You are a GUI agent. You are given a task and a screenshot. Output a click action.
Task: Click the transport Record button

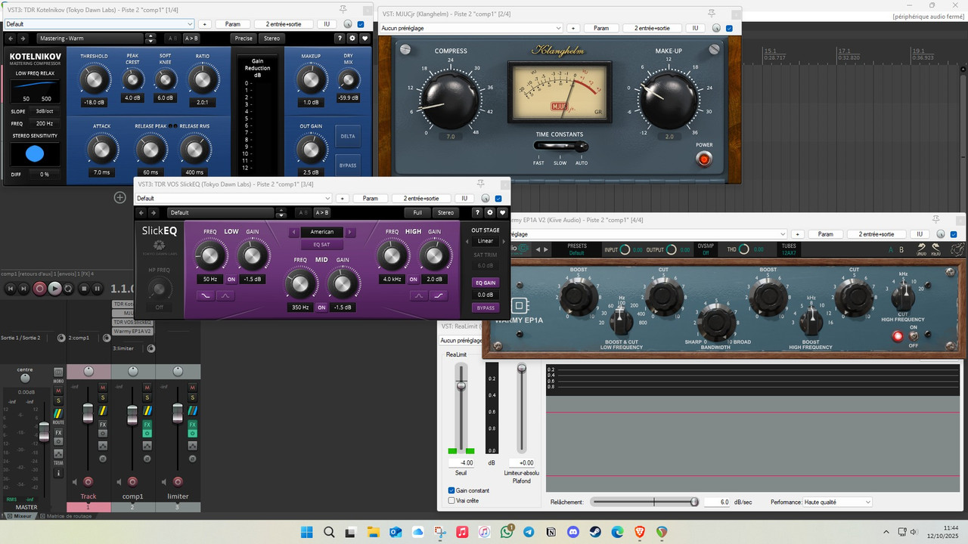[41, 288]
